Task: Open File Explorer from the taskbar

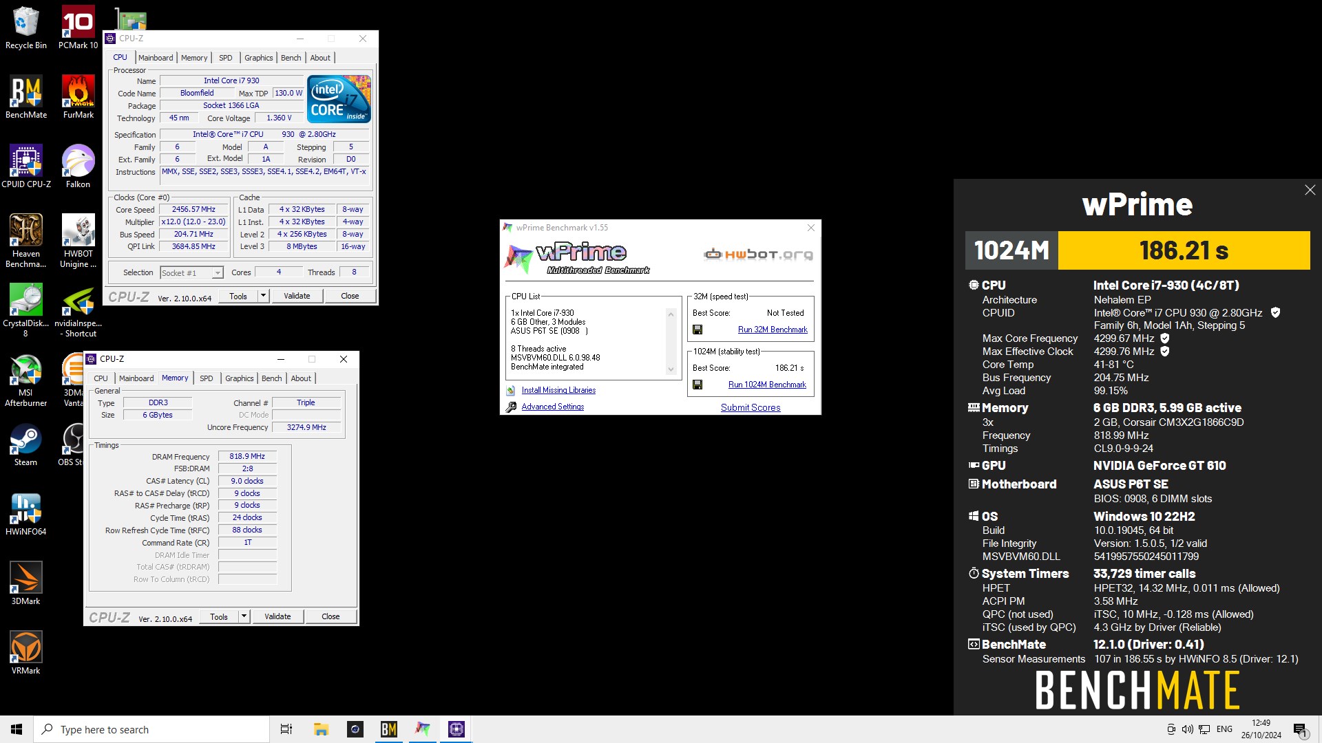Action: tap(321, 729)
